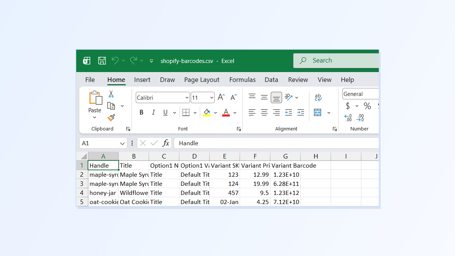
Task: Open the Redo history dropdown
Action: (x=141, y=61)
